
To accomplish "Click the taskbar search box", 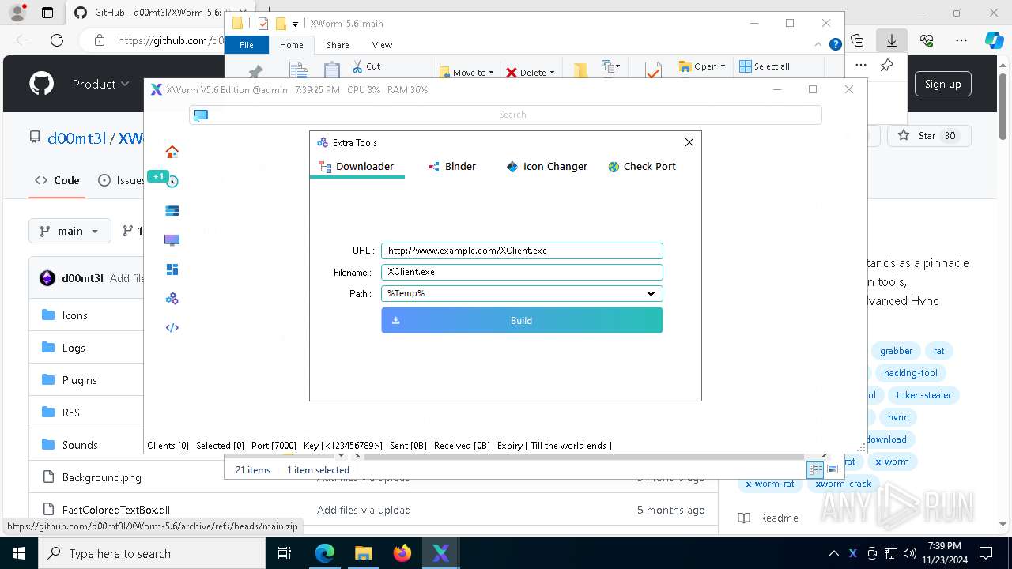I will click(x=152, y=553).
